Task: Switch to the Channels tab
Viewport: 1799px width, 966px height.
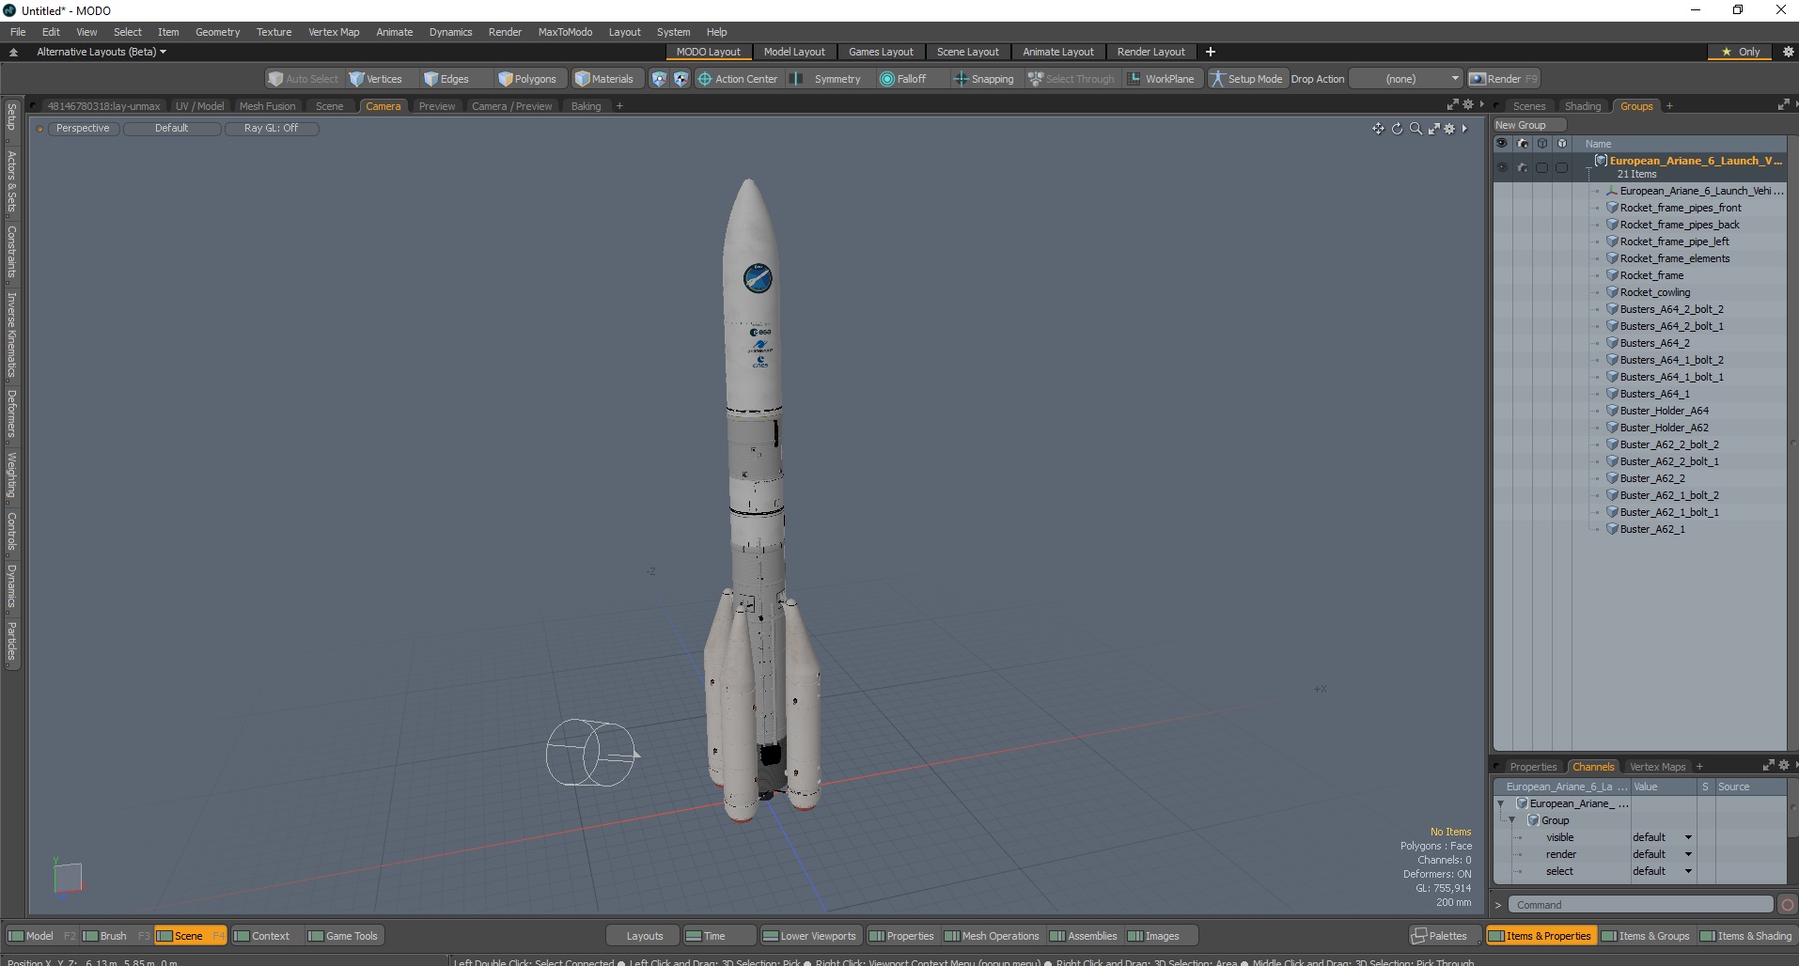Action: (x=1592, y=767)
